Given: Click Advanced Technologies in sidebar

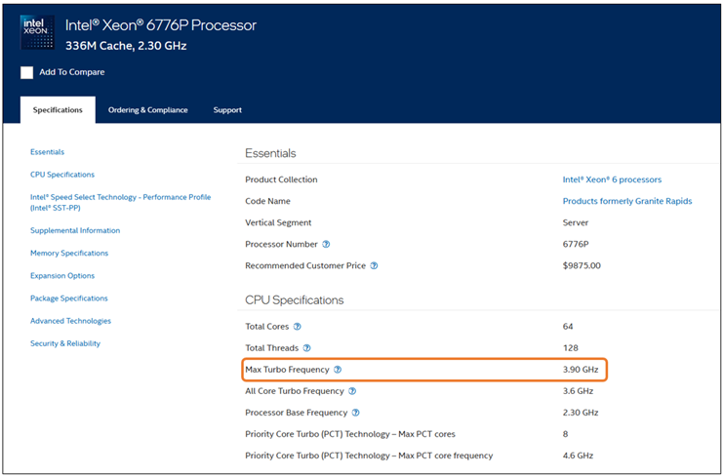Looking at the screenshot, I should (x=70, y=321).
